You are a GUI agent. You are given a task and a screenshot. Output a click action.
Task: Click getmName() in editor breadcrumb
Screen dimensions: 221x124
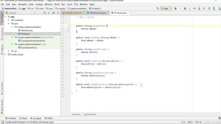90,114
